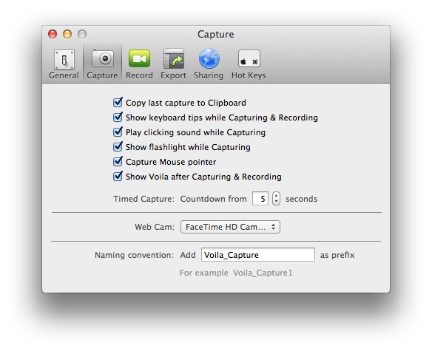Uncheck Show flashlight while Capturing
This screenshot has height=351, width=432.
point(118,147)
